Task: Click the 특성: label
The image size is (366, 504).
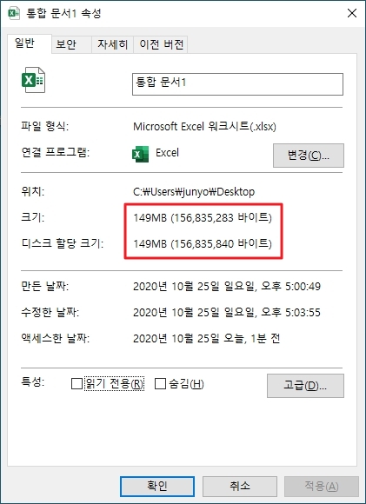Action: [x=32, y=382]
